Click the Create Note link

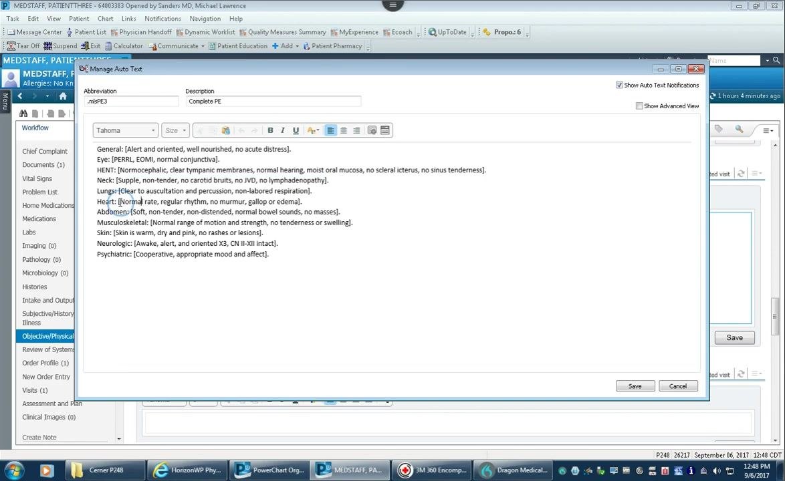tap(39, 438)
